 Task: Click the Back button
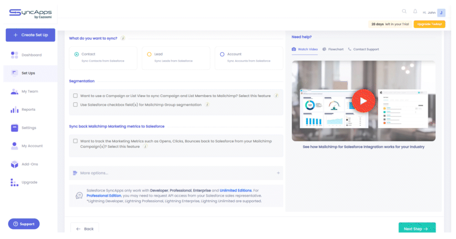[x=85, y=229]
